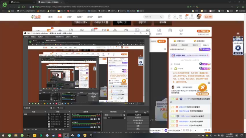Open Xbox app from the taskbar
Screen dimensions: 246x138
click(10, 135)
